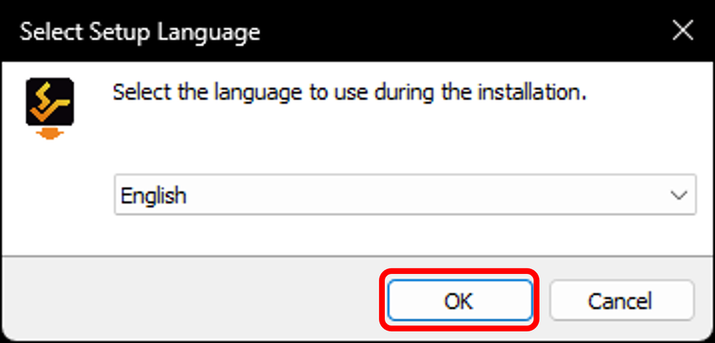Image resolution: width=715 pixels, height=343 pixels.
Task: Click the installation language instruction text
Action: (349, 93)
